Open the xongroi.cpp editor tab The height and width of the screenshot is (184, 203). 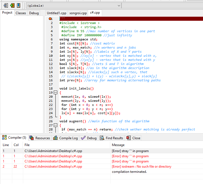[x=78, y=13]
